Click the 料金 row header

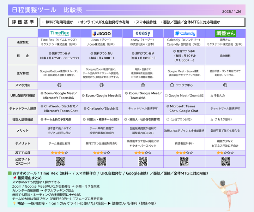pos(23,56)
